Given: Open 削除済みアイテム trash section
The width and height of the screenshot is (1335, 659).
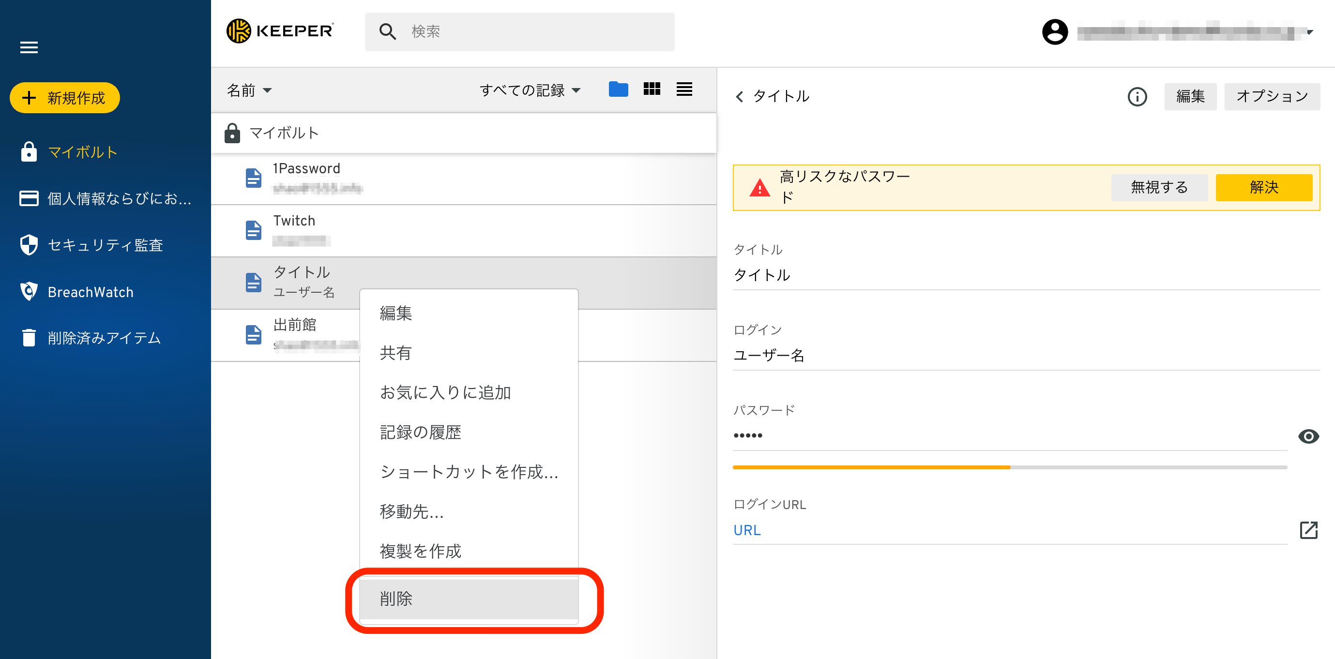Looking at the screenshot, I should (91, 338).
